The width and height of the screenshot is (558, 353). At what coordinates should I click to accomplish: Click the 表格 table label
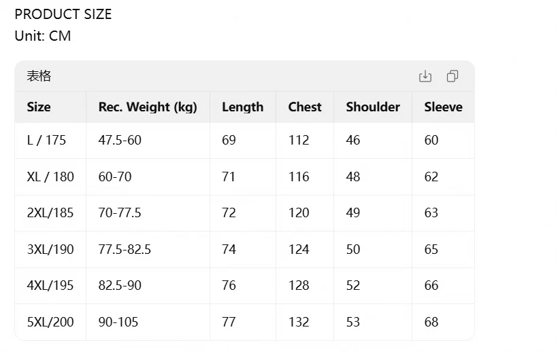pos(39,76)
